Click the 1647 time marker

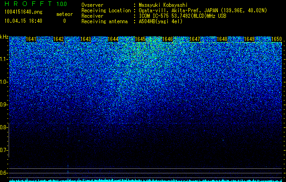[x=195, y=39]
